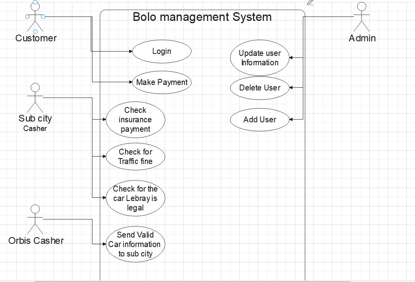
Task: Click the pencil edit icon at top
Action: [310, 3]
